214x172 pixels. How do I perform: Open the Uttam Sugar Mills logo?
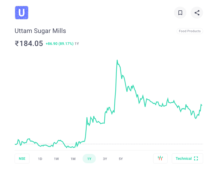pos(22,12)
